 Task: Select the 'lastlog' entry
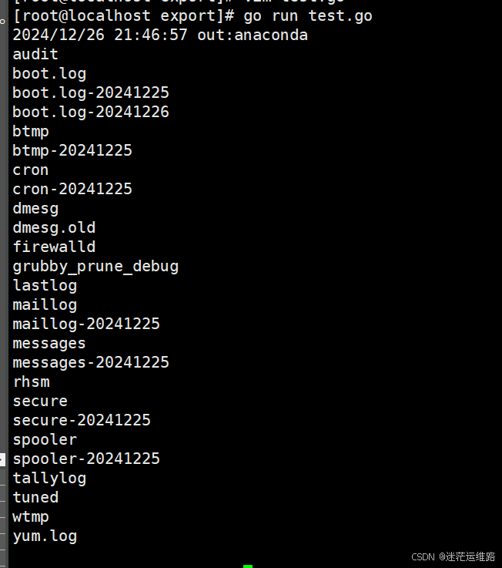click(x=45, y=285)
